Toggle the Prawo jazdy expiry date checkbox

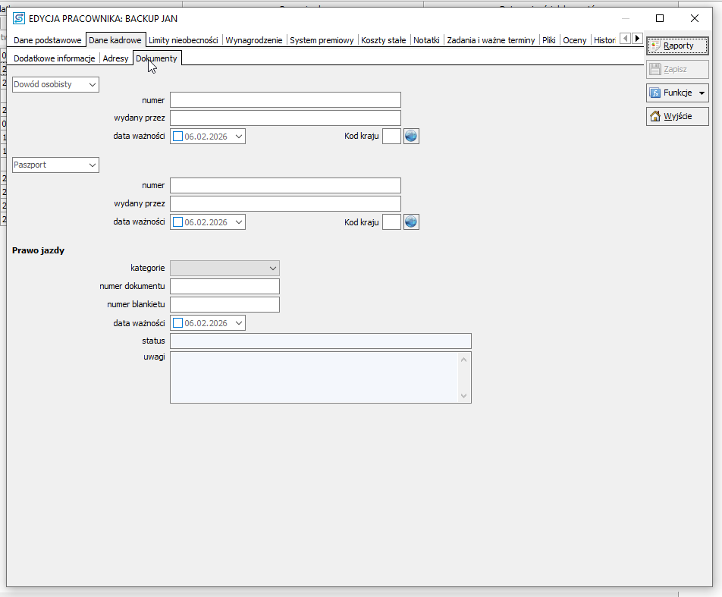[x=178, y=323]
